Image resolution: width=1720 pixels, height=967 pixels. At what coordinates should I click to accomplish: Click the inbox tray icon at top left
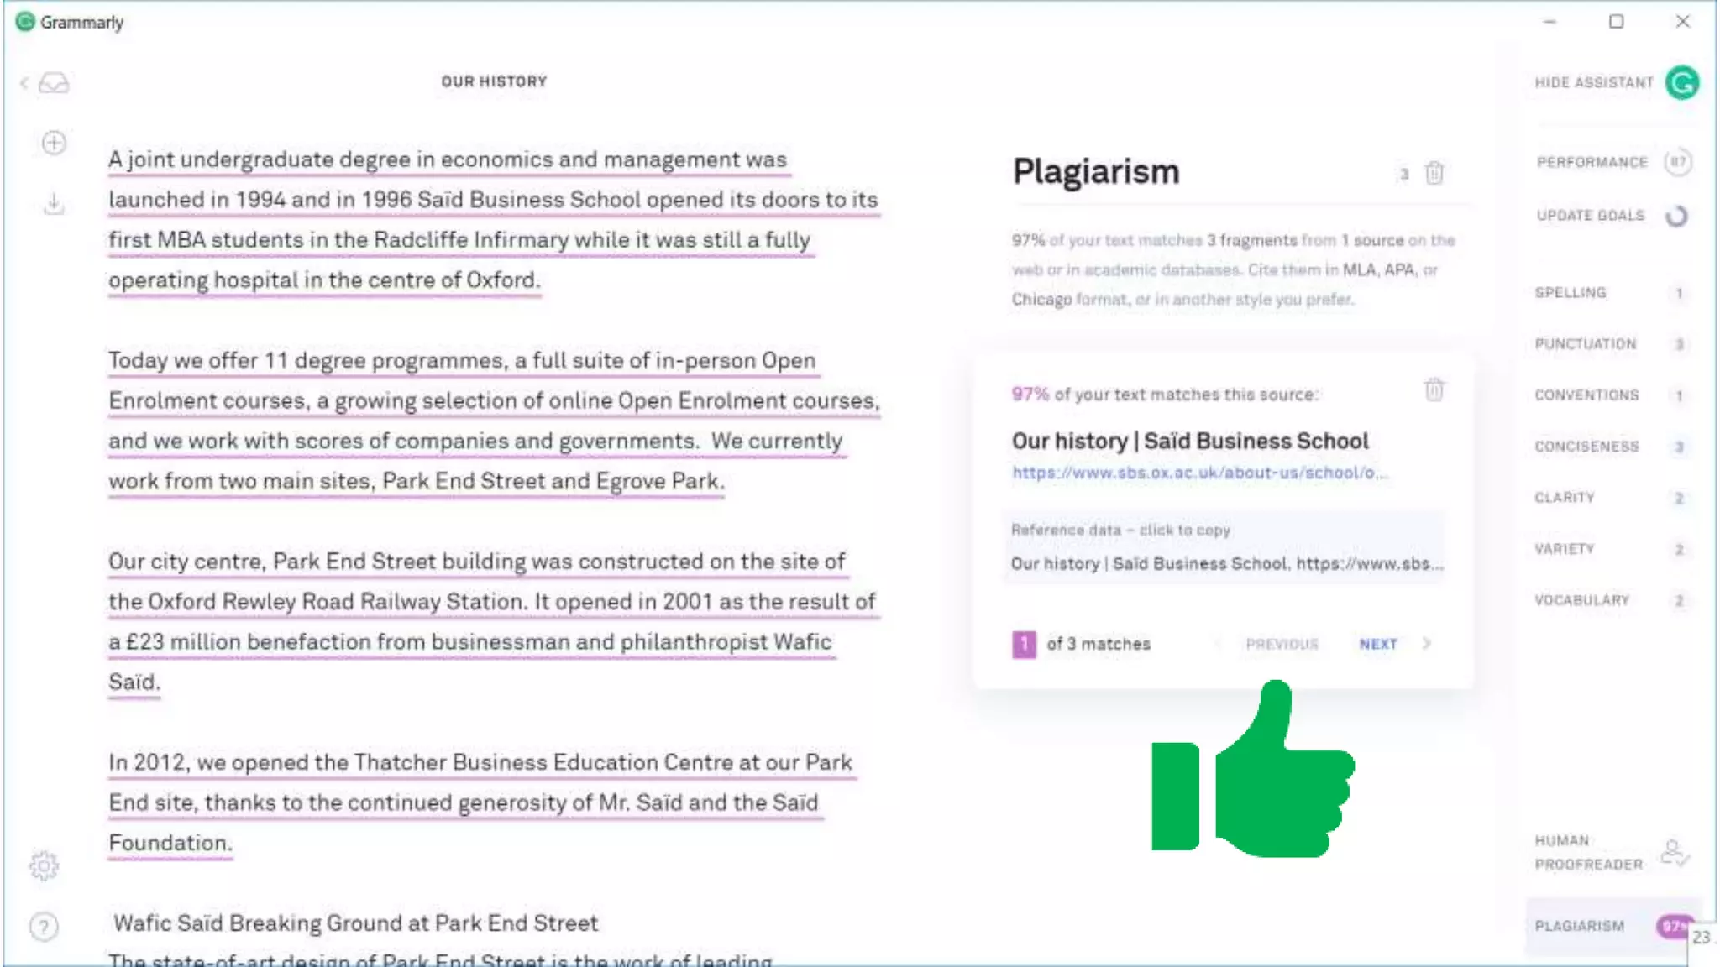click(55, 83)
